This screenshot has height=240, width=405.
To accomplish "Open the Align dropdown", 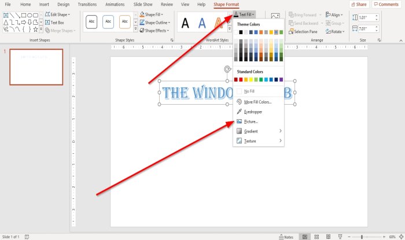I will (x=334, y=14).
